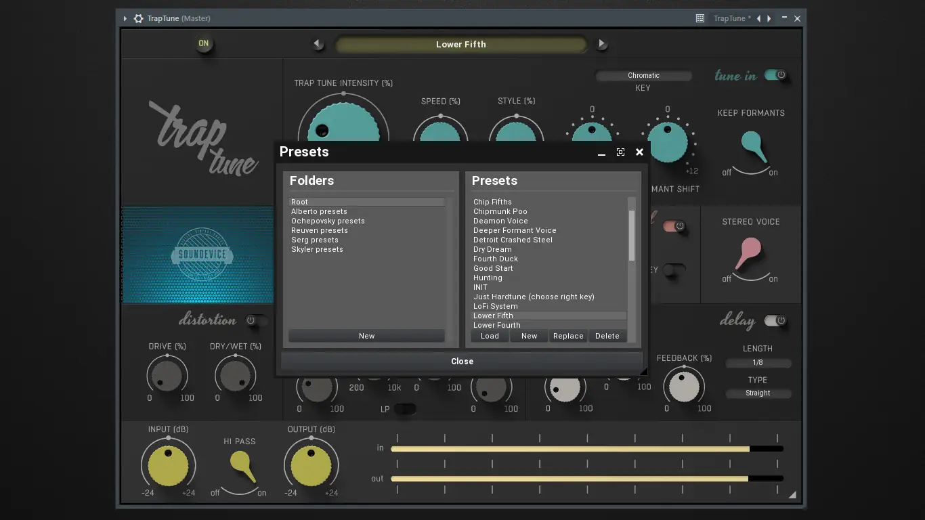Go to previous preset in title bar
Screen dimensions: 925x520
click(x=758, y=18)
